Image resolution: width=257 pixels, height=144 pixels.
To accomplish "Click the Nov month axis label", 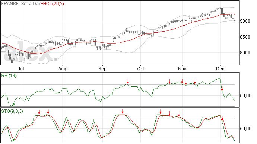I will click(182, 68).
